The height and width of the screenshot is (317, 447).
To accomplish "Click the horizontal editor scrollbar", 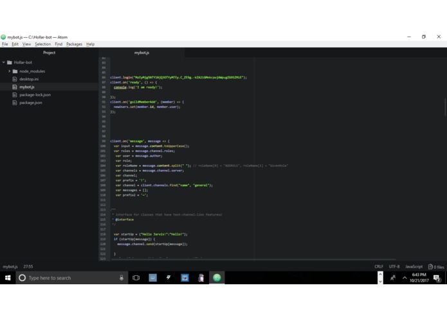I will [253, 259].
